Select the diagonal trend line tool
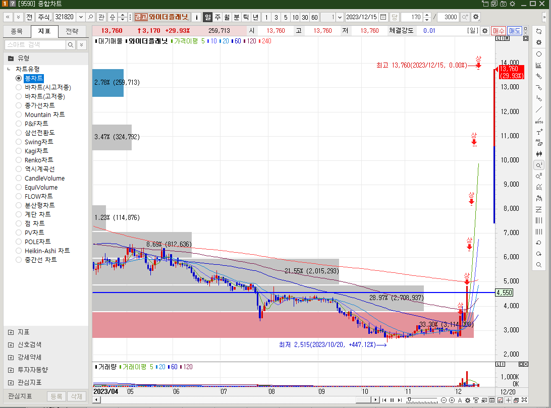The height and width of the screenshot is (408, 551). coord(539,110)
